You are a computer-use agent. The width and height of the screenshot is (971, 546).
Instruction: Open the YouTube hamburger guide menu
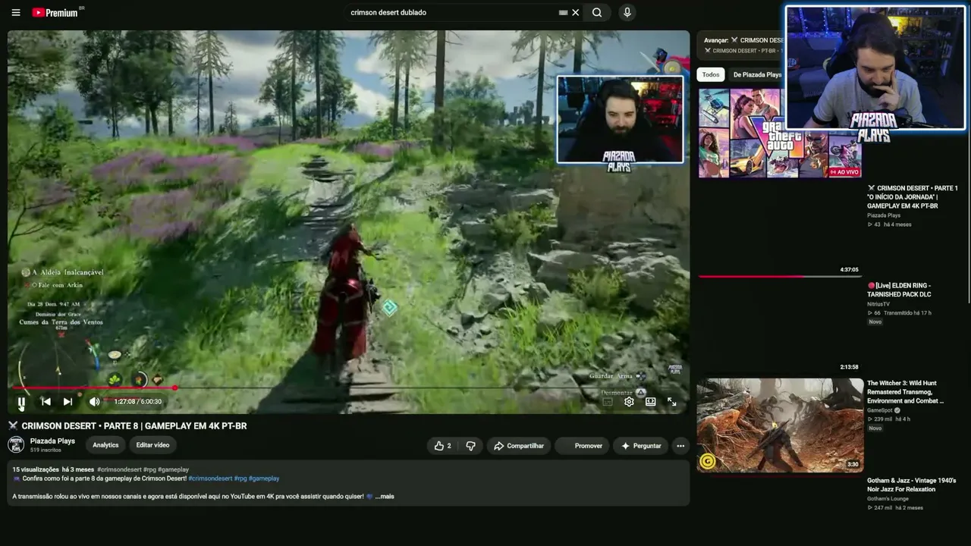pos(16,13)
